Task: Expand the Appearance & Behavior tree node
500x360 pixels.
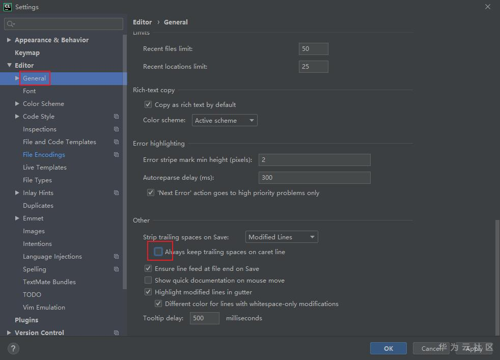Action: (x=9, y=40)
